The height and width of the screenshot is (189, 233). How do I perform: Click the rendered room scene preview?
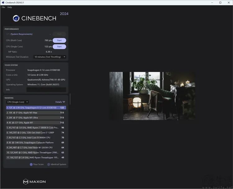click(152, 96)
